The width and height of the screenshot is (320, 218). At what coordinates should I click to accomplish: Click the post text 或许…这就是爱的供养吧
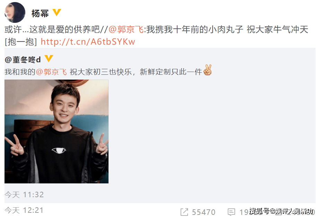pyautogui.click(x=52, y=29)
